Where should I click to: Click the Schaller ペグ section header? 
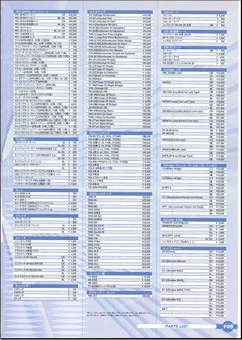click(x=194, y=70)
